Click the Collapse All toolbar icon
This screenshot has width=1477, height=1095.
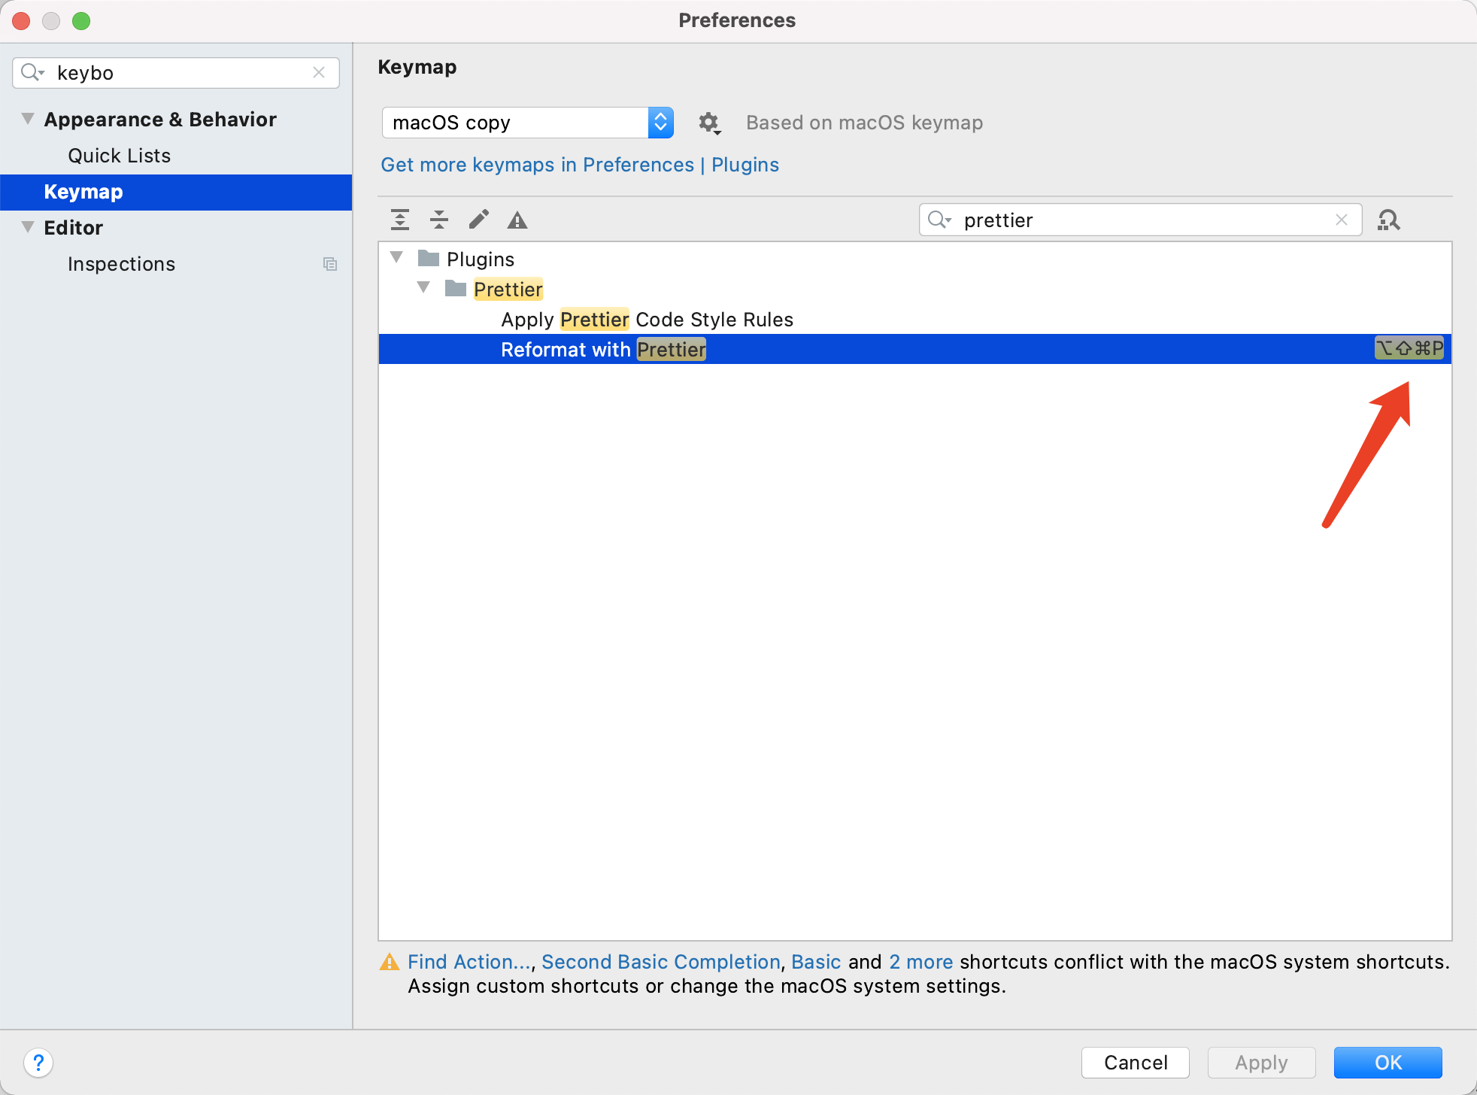tap(439, 220)
